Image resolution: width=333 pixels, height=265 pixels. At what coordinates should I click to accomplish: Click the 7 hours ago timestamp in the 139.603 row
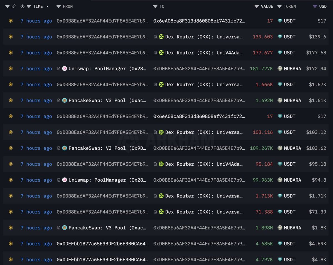[36, 37]
